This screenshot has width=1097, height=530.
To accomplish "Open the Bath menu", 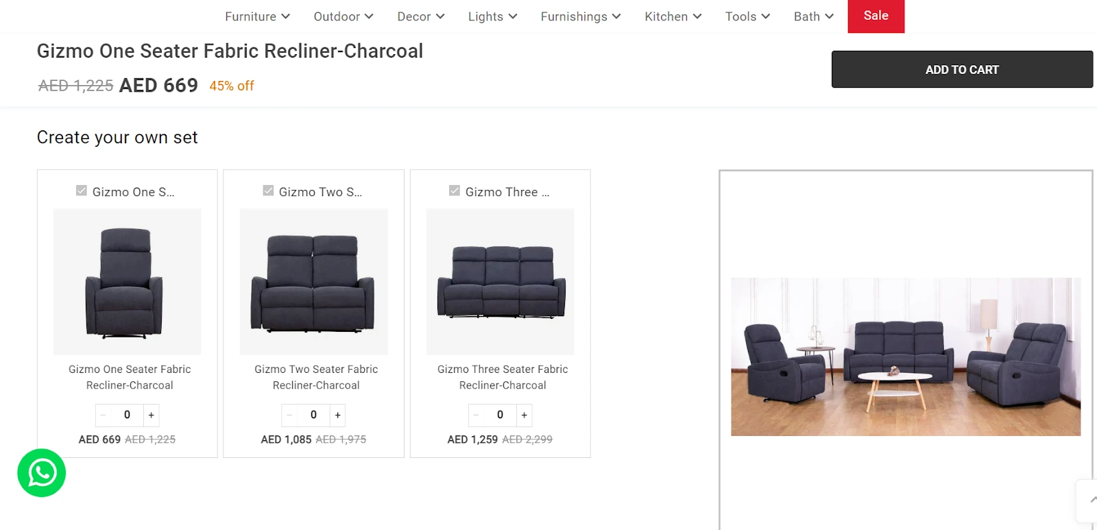I will [x=814, y=16].
